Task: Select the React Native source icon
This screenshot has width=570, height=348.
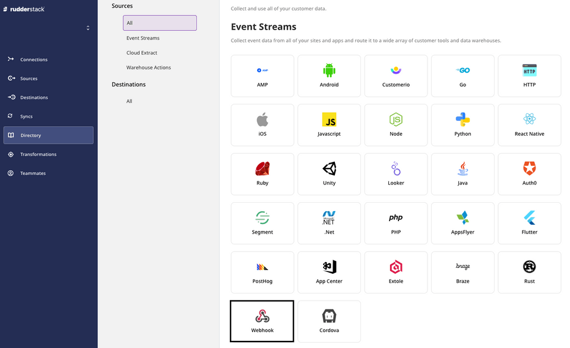Action: point(529,125)
